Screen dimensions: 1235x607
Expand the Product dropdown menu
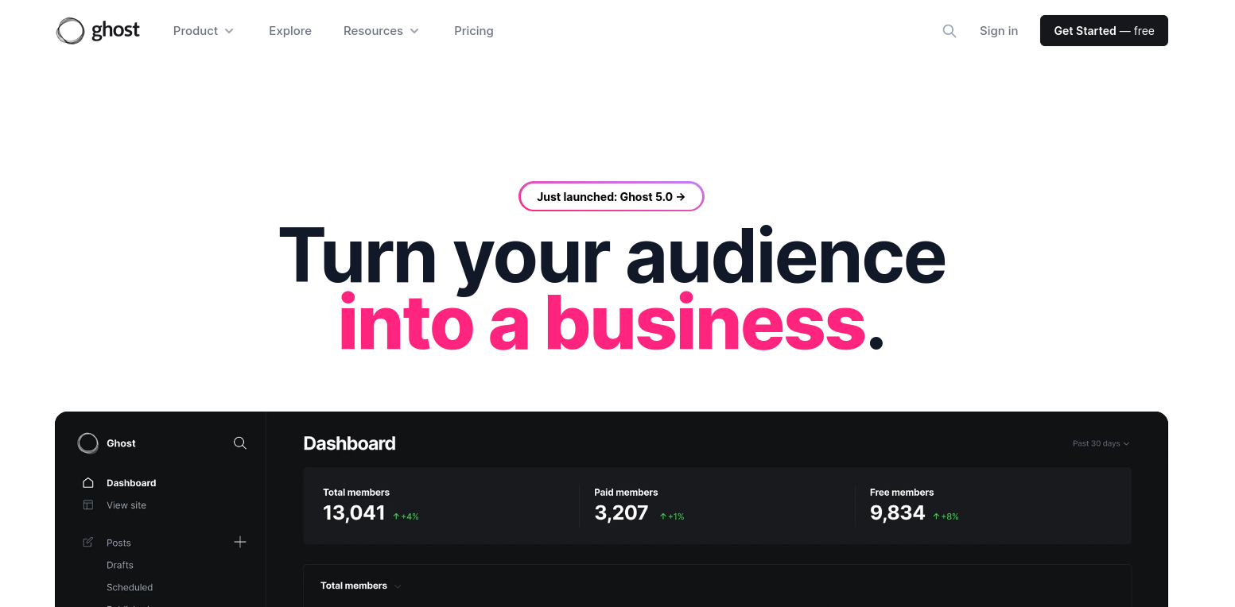pos(204,31)
